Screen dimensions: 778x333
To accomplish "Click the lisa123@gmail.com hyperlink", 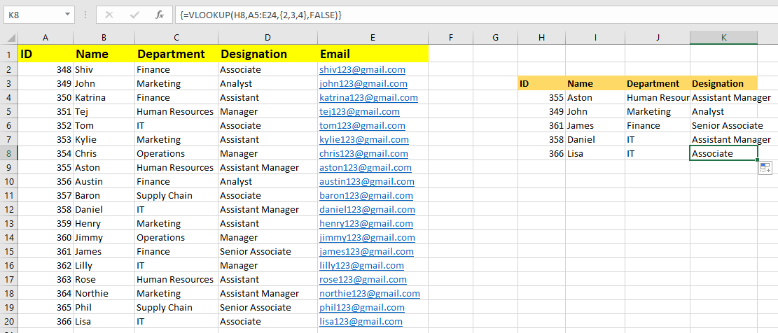I will pos(361,321).
